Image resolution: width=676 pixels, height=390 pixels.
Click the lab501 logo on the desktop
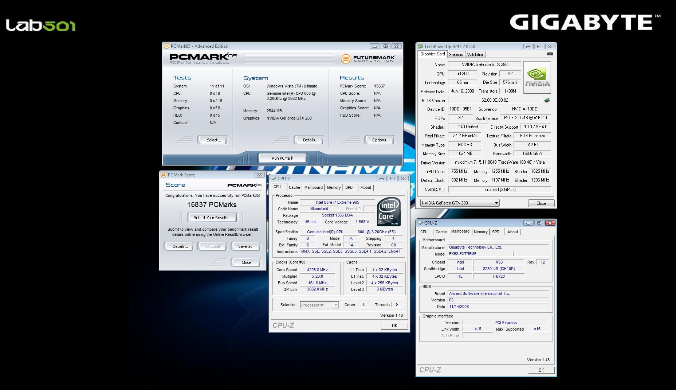pyautogui.click(x=40, y=26)
